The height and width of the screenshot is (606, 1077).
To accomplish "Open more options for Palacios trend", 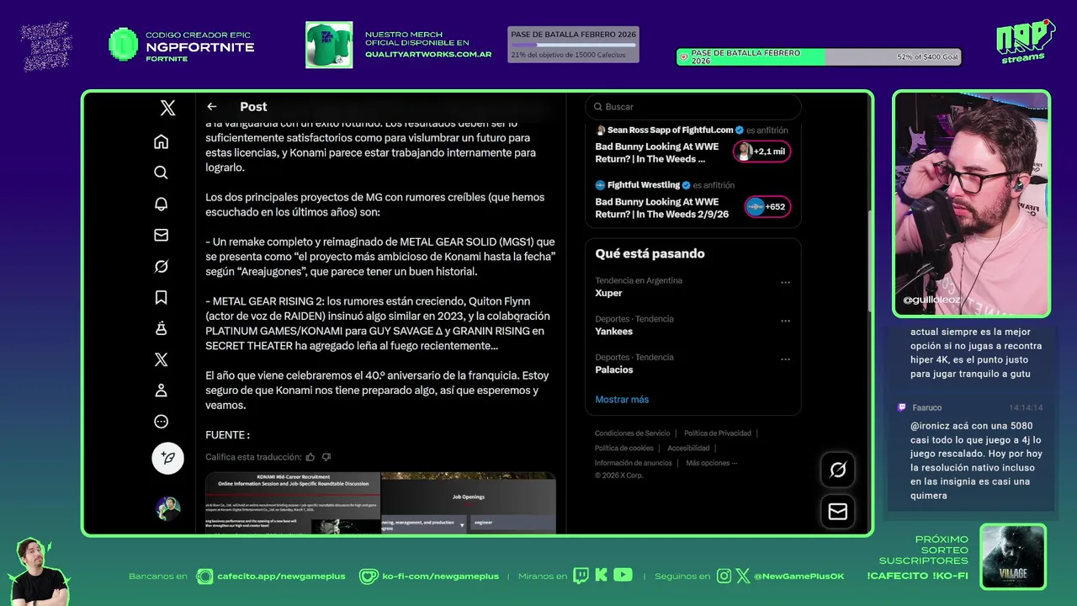I will [785, 359].
